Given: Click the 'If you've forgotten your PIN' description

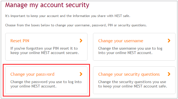Looking at the screenshot, I should 44,50.
